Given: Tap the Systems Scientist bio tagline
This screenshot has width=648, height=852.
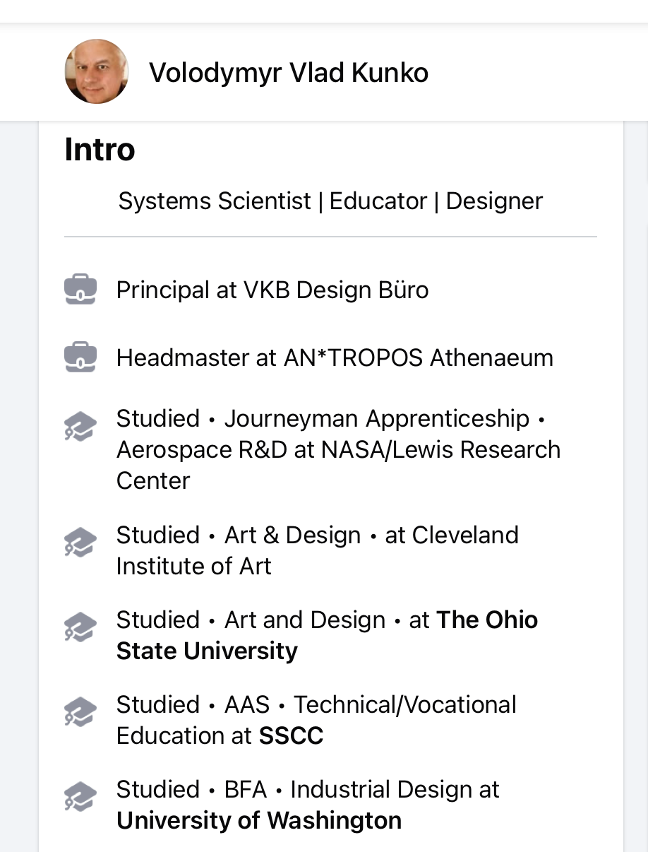Looking at the screenshot, I should pos(330,201).
